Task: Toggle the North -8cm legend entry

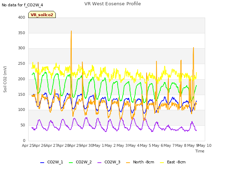Action: pos(140,162)
